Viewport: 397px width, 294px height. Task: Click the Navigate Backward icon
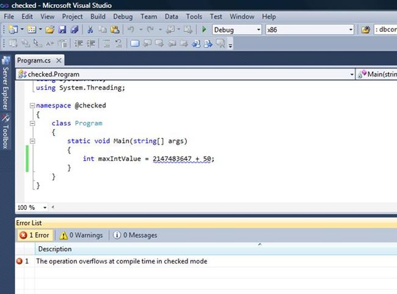(170, 30)
